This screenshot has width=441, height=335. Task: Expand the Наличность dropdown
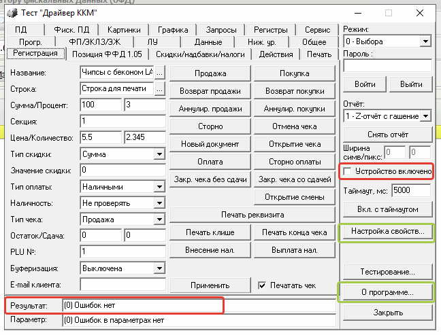tap(159, 203)
